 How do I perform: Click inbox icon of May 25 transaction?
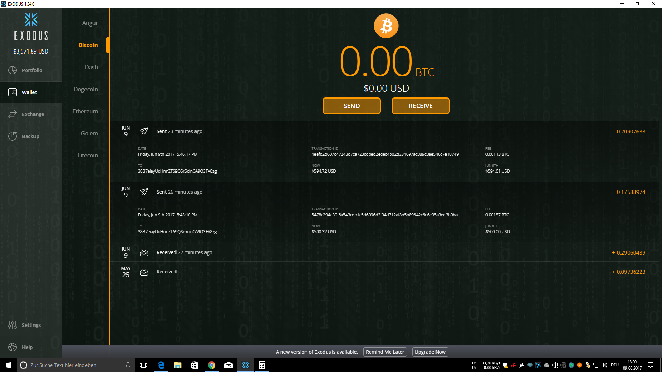click(x=144, y=272)
